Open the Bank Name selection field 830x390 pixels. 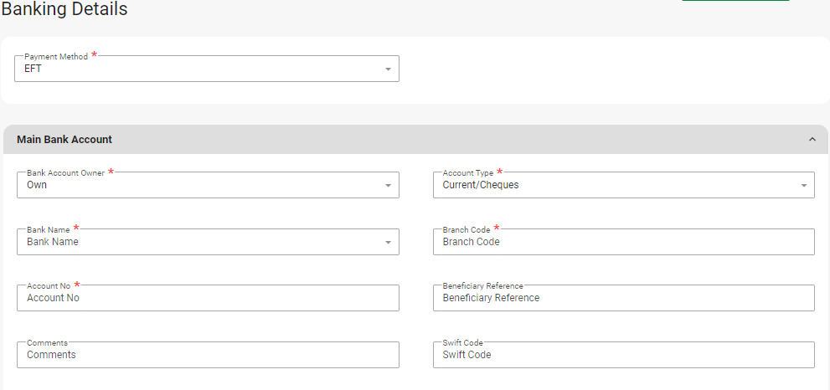tap(201, 243)
